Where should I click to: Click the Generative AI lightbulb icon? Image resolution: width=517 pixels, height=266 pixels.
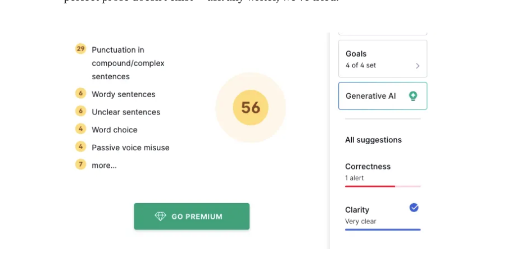coord(413,96)
